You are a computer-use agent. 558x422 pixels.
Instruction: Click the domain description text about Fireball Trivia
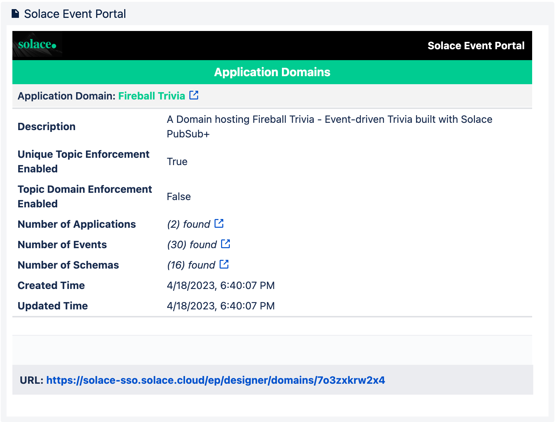pos(329,126)
